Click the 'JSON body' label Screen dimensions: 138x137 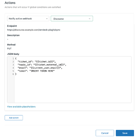click(13, 54)
